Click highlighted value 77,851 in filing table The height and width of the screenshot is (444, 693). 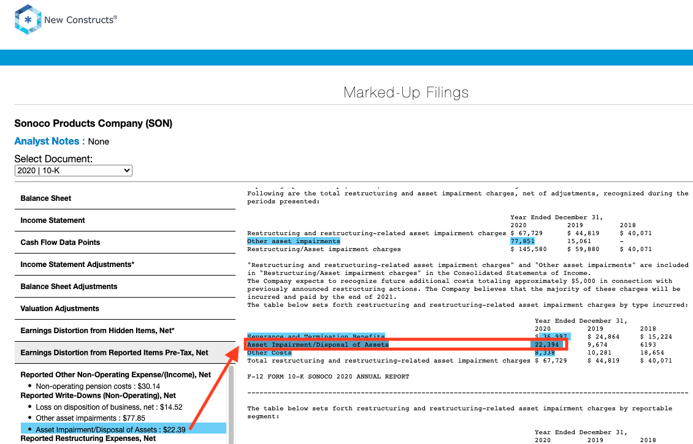tap(523, 241)
